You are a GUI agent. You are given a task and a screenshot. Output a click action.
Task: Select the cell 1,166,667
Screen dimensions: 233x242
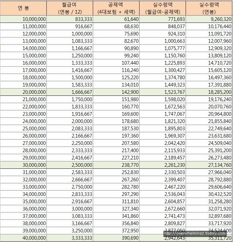[x=70, y=48]
